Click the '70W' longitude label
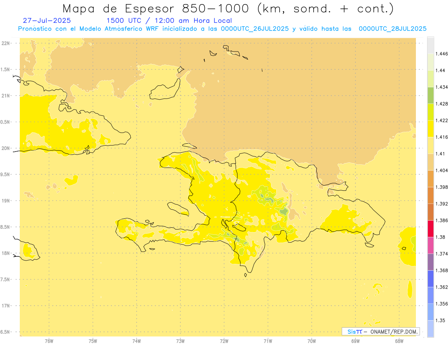 coord(311,341)
